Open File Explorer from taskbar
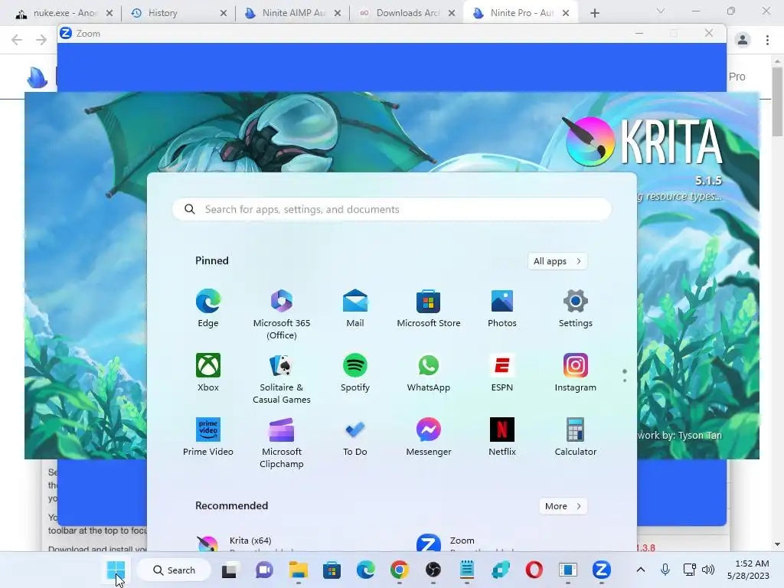 click(298, 570)
